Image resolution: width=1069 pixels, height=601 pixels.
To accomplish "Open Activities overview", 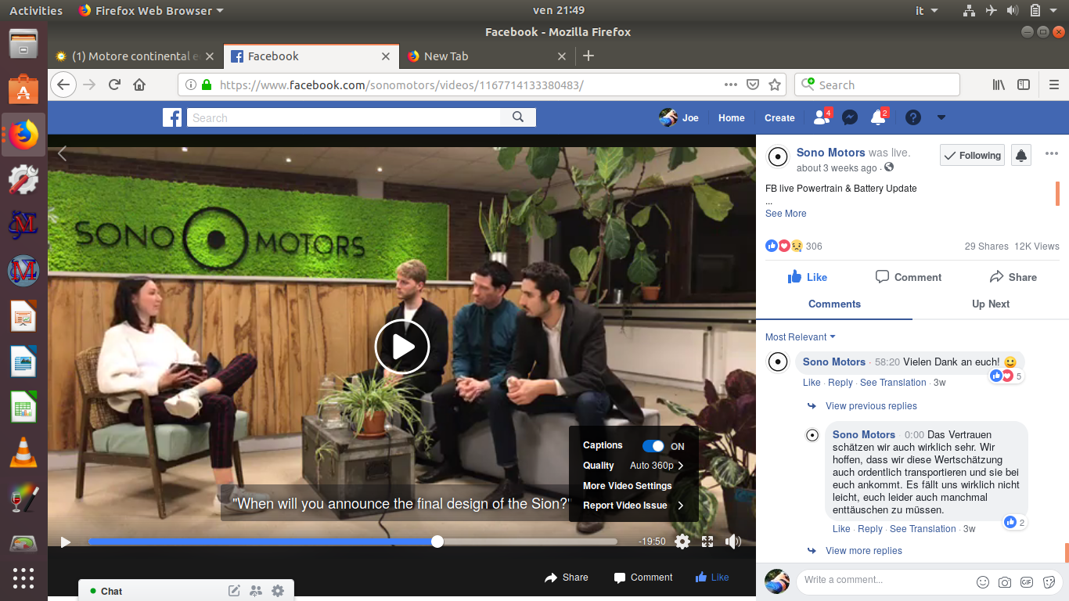I will [36, 10].
